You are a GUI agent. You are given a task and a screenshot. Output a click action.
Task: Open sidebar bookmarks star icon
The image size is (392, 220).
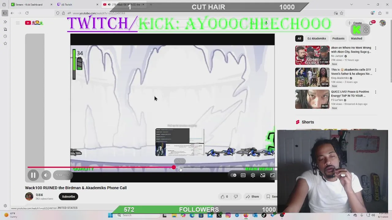5,43
